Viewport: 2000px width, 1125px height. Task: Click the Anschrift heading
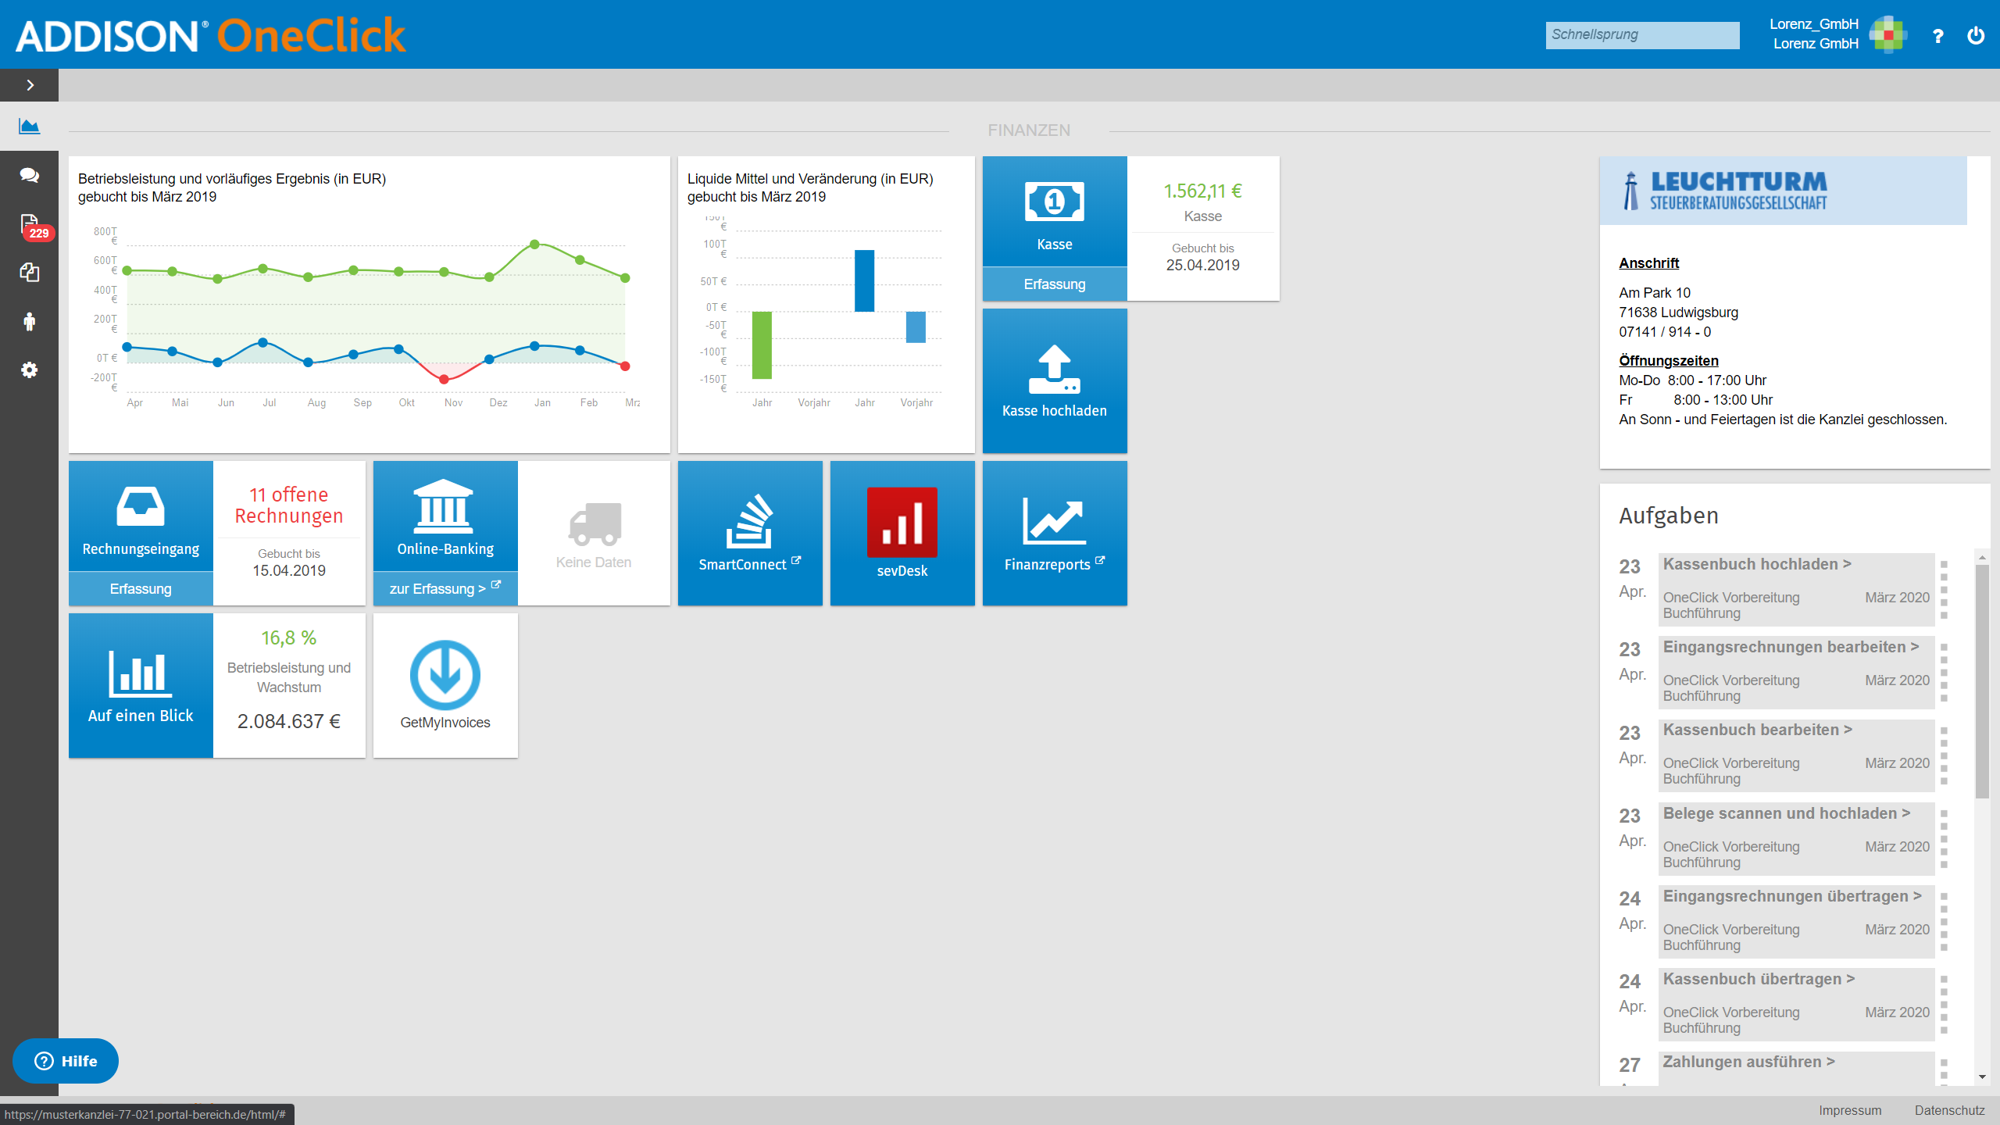click(x=1648, y=263)
